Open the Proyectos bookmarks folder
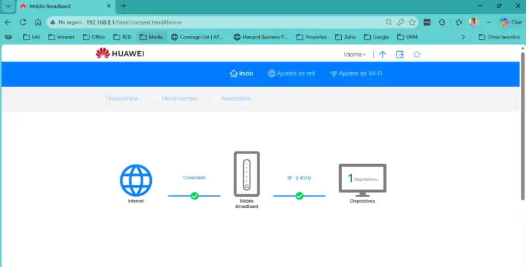This screenshot has width=526, height=267. click(312, 37)
